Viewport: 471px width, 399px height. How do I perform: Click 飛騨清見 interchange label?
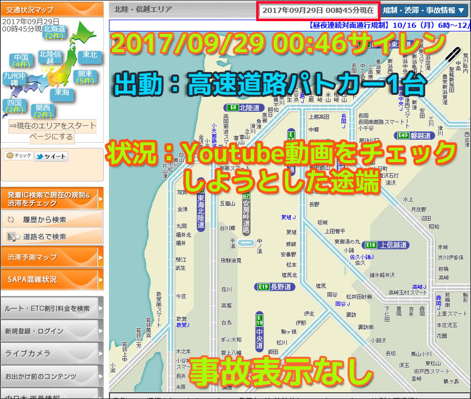(231, 261)
